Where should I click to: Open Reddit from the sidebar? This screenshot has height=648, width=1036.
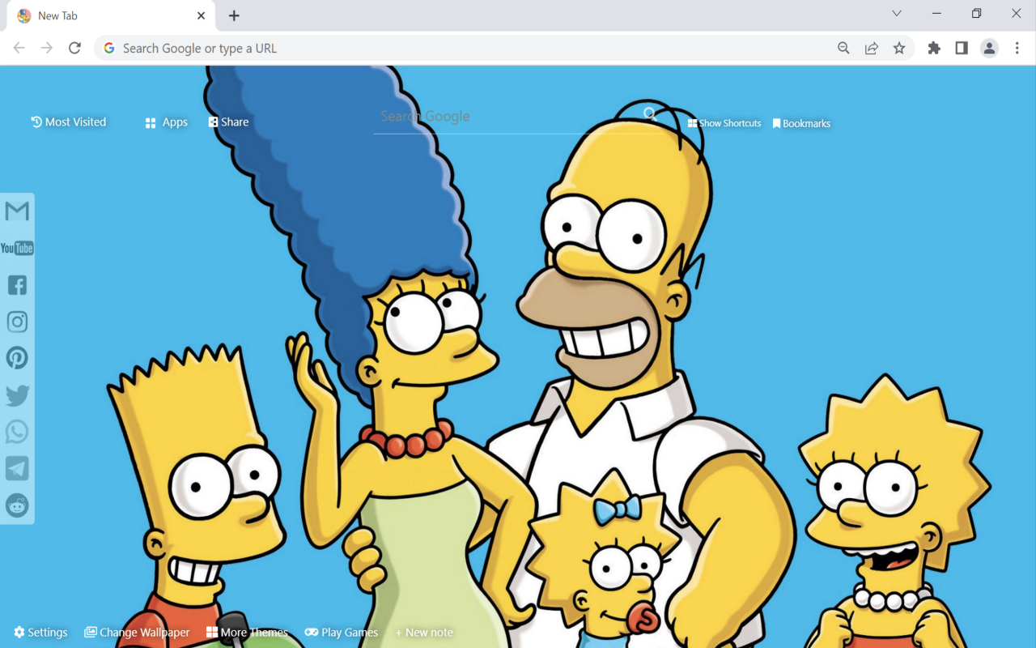pos(17,505)
